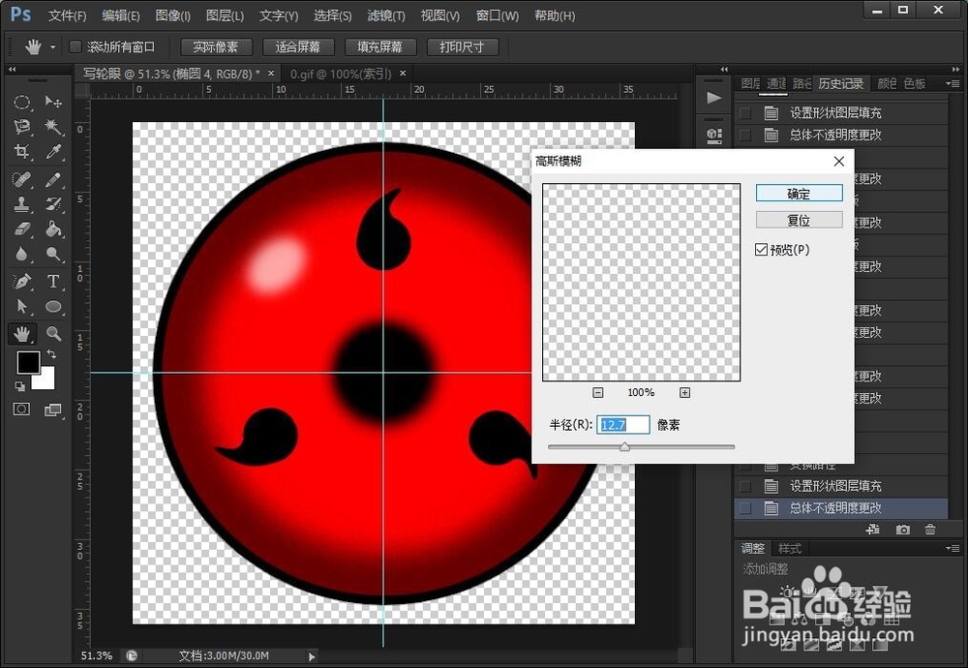
Task: Toggle the 预览(P) preview checkbox
Action: coord(761,250)
